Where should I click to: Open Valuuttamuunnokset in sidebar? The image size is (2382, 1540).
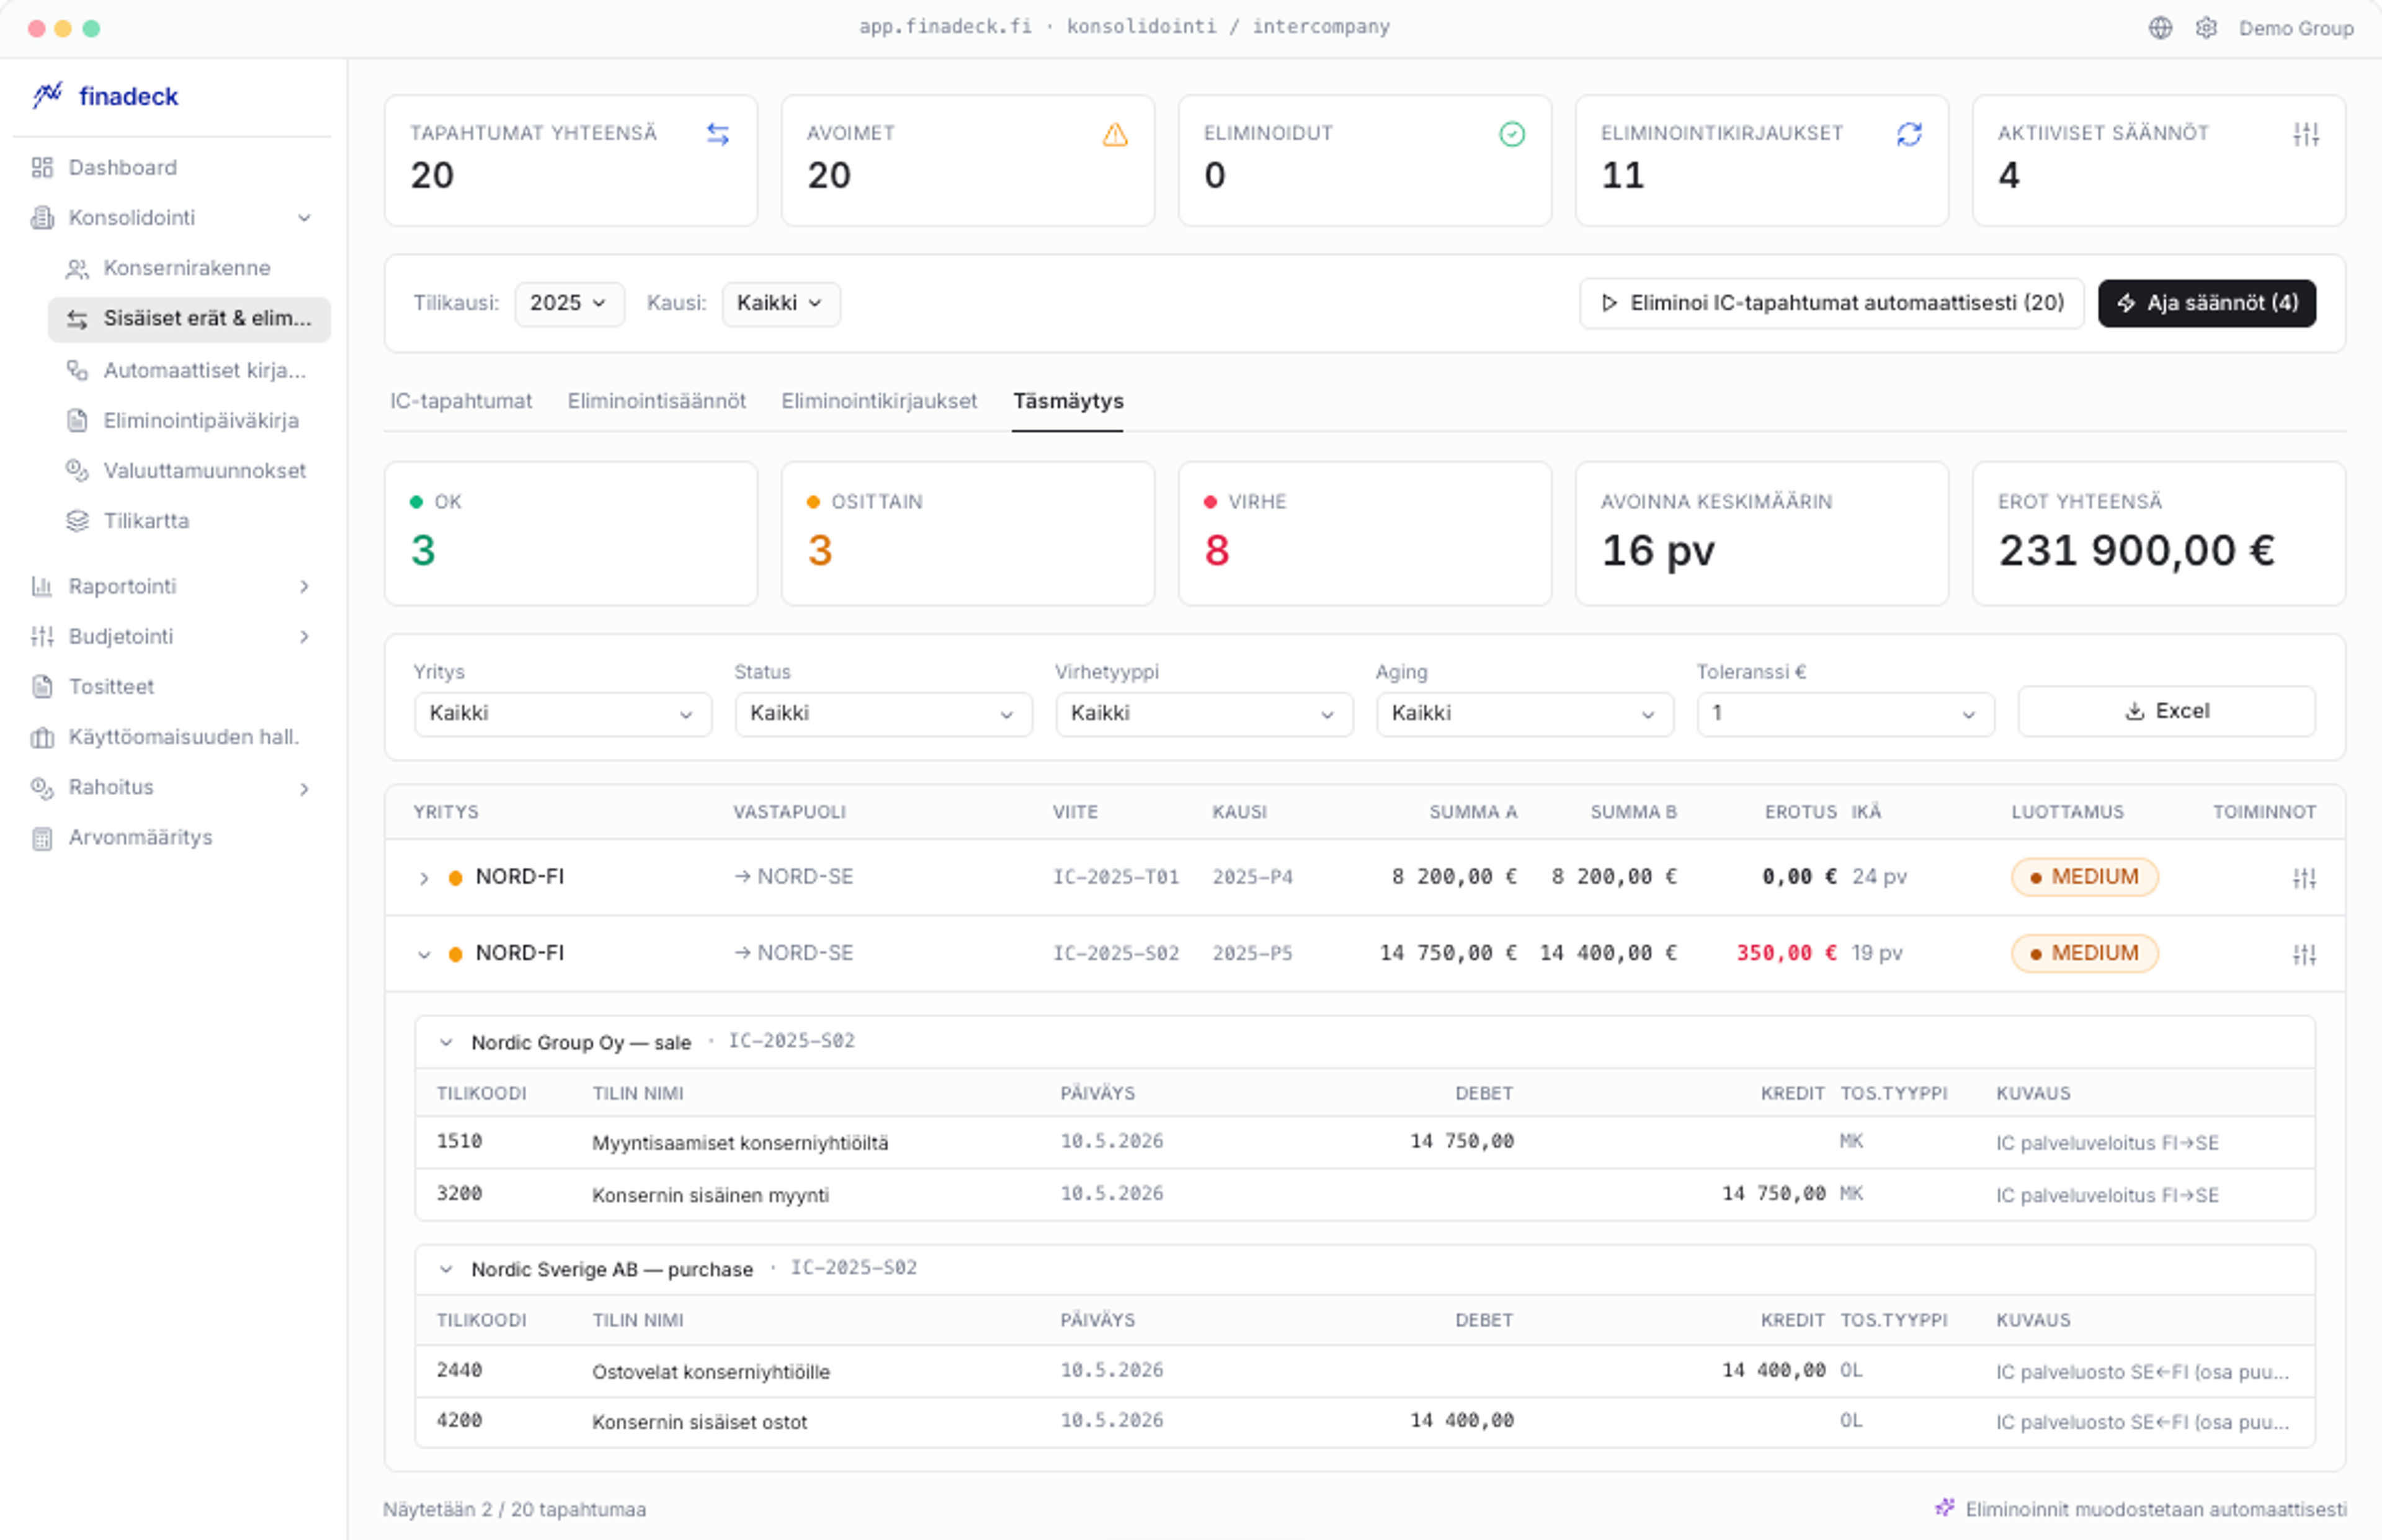[189, 470]
